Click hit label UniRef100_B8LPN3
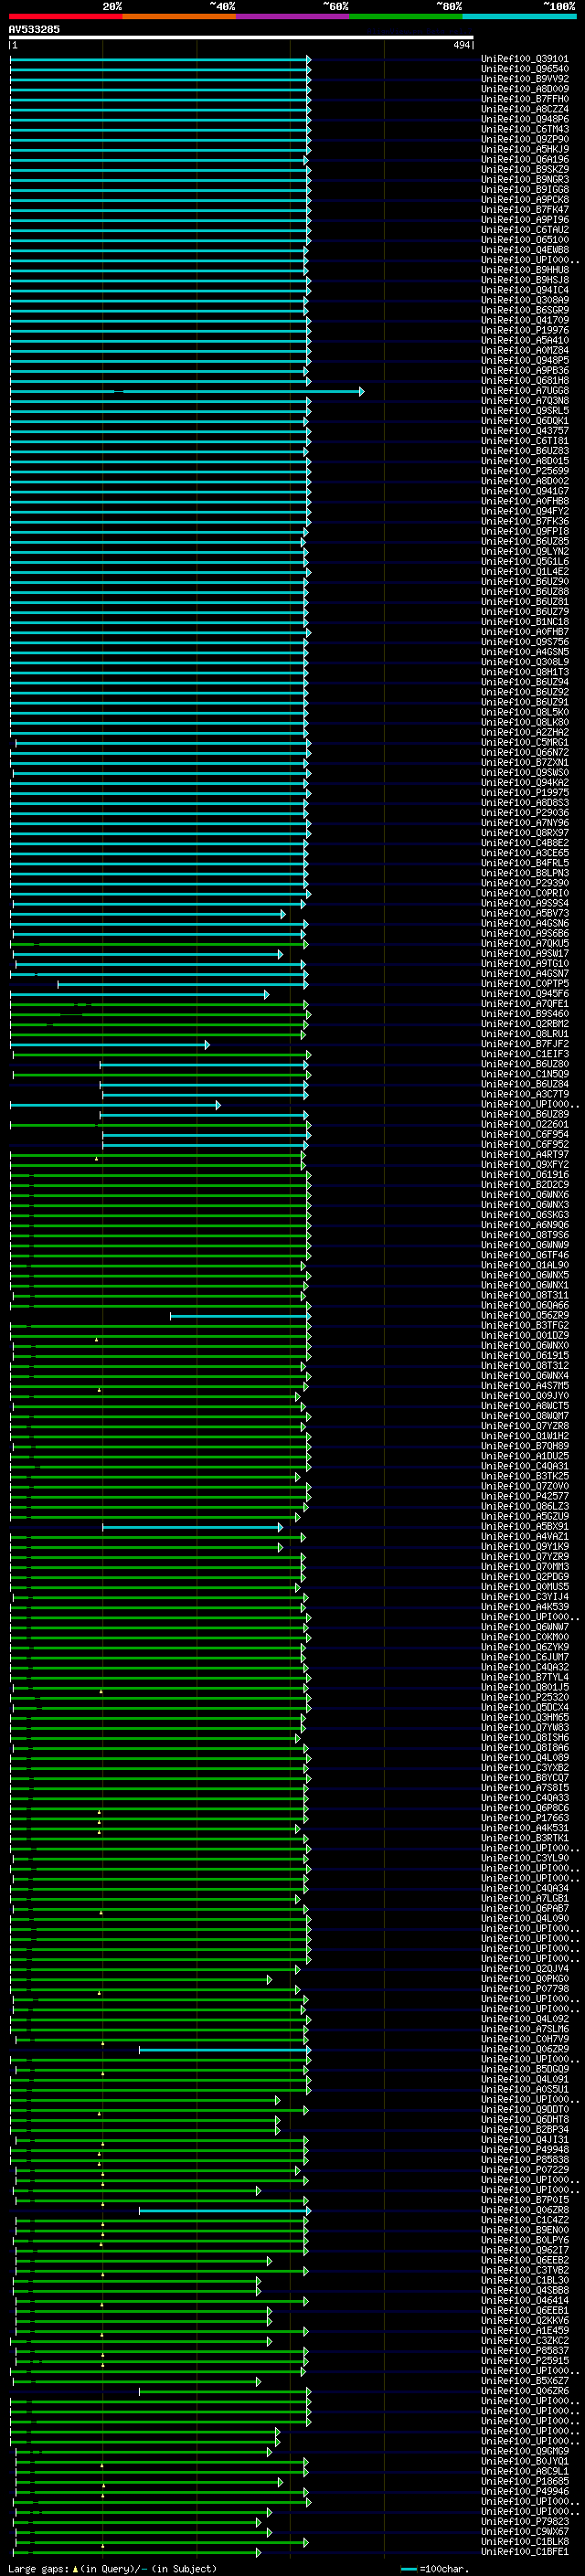The height and width of the screenshot is (2576, 585). [x=525, y=873]
